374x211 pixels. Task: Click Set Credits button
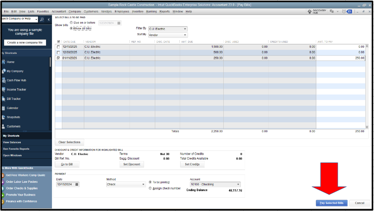[x=192, y=164]
